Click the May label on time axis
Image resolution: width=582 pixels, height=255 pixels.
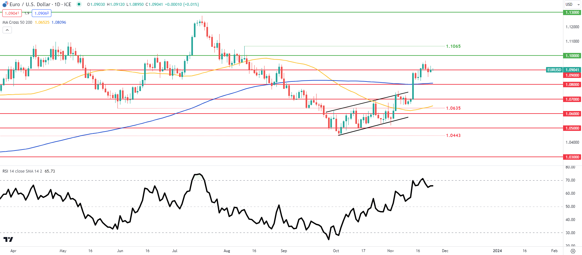tap(63, 251)
